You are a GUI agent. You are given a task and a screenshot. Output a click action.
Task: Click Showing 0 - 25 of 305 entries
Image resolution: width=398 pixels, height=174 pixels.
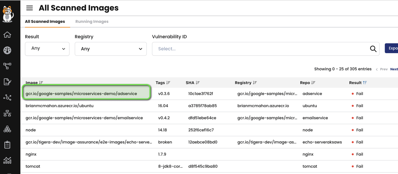pyautogui.click(x=343, y=69)
